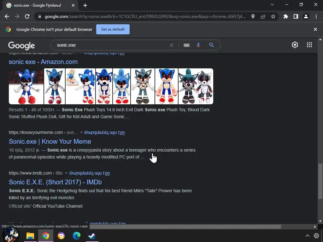Open Chrome's three-dot menu
Screen dimensions: 323x242
tap(316, 16)
